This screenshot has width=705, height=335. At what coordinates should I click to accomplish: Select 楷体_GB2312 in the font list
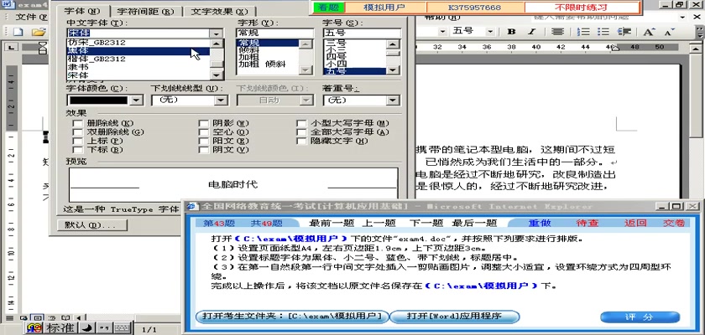(x=138, y=59)
